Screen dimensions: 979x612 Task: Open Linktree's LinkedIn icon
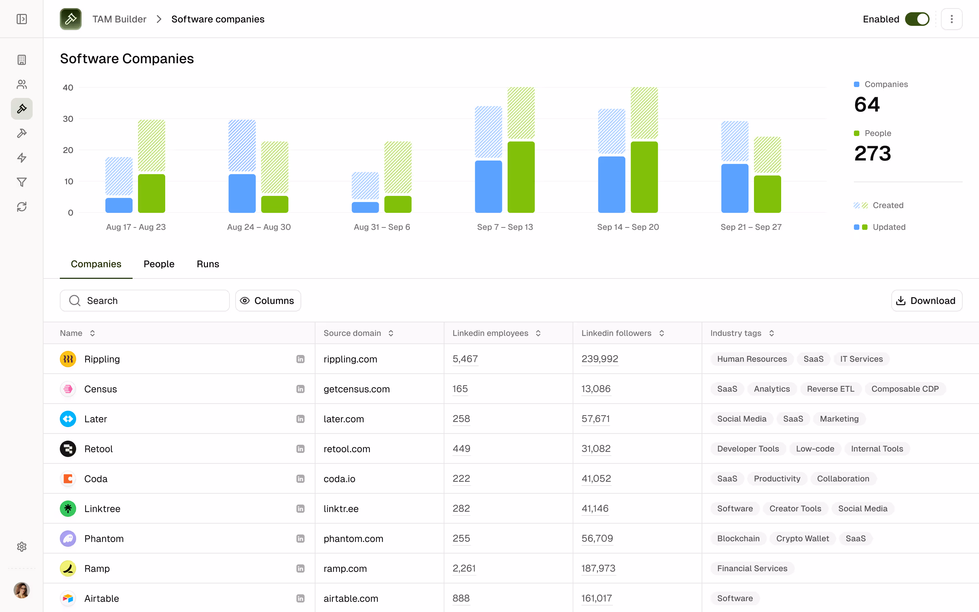300,509
